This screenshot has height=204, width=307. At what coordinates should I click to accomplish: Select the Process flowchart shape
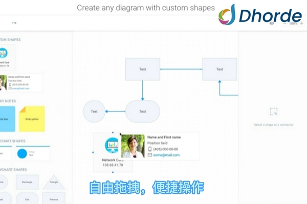point(53,199)
